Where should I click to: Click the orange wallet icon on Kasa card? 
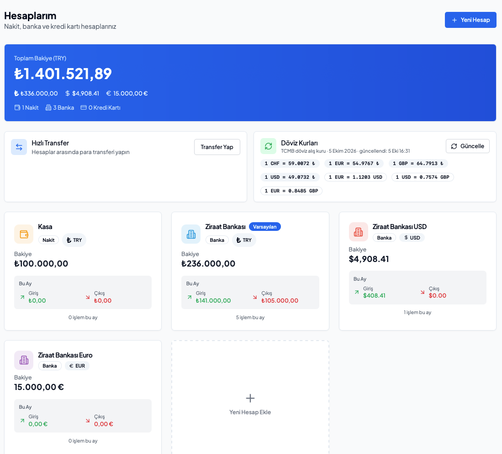pos(24,234)
